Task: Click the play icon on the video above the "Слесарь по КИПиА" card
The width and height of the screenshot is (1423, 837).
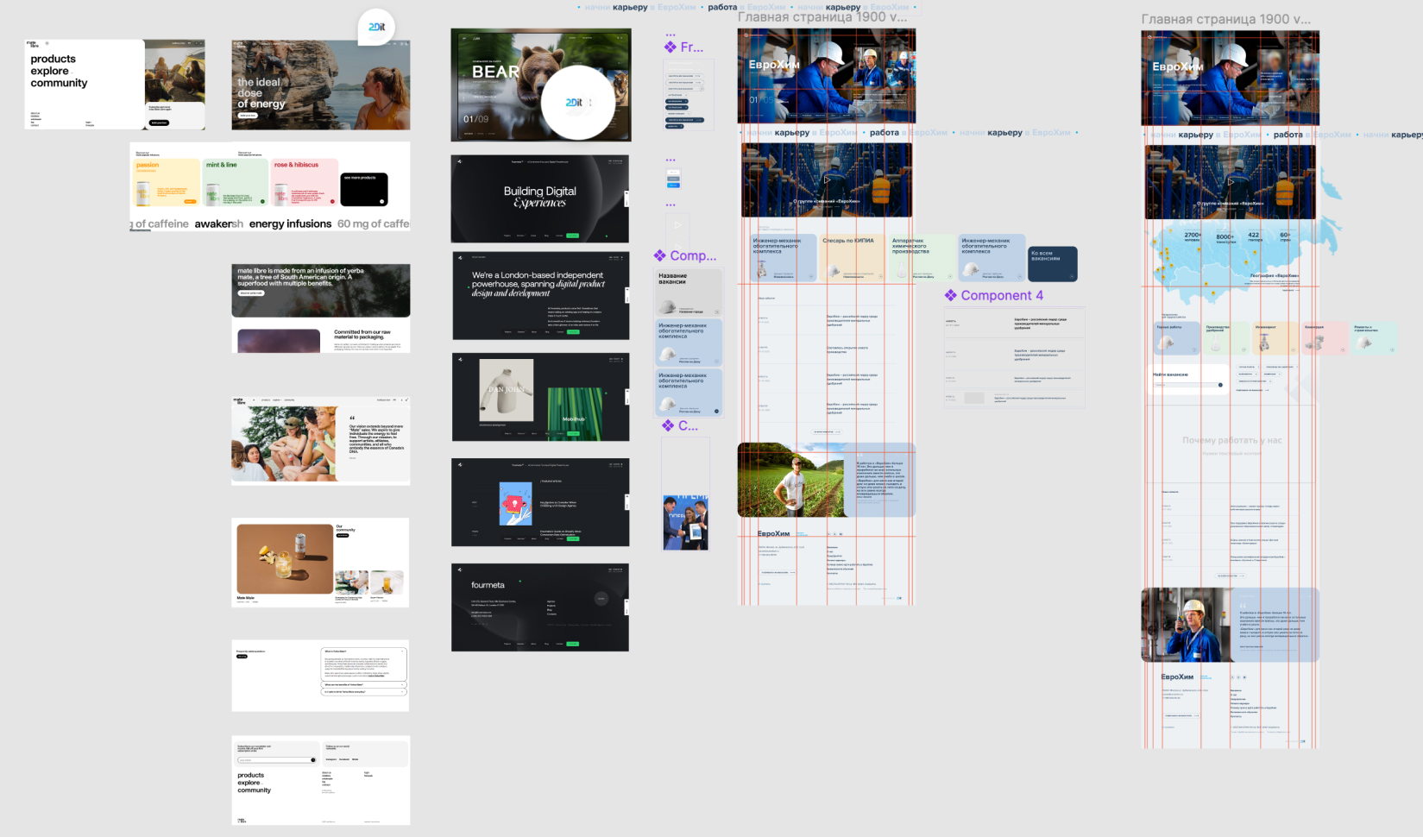Action: 827,179
